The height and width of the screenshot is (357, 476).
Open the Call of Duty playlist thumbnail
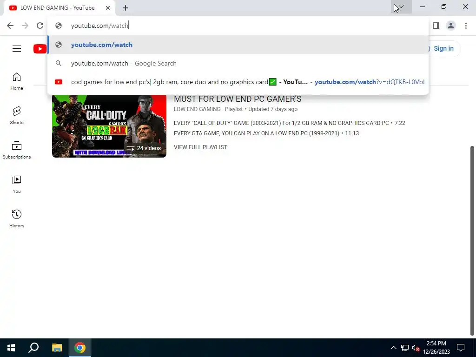109,126
